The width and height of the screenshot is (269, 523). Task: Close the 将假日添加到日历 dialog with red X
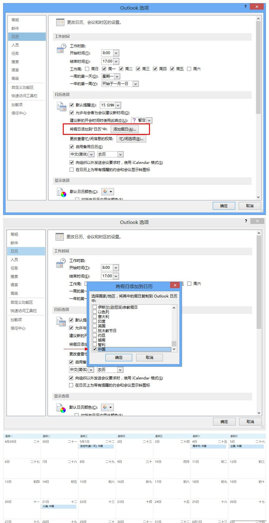point(175,285)
